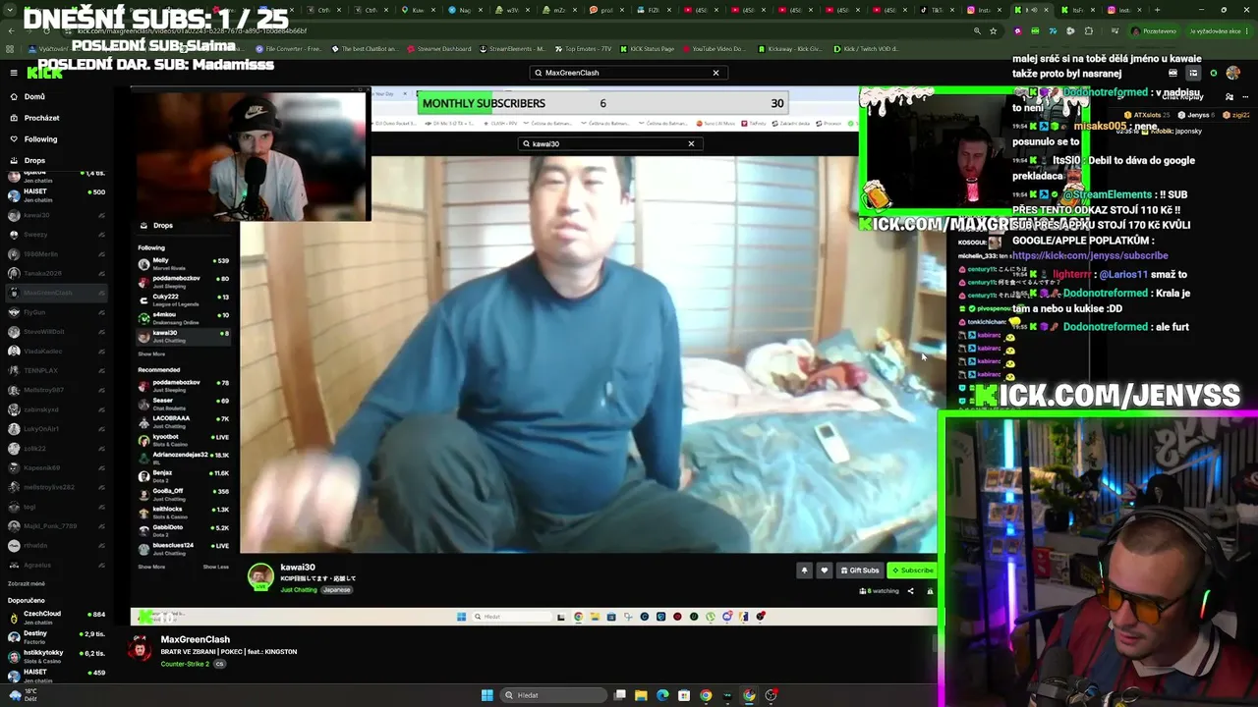This screenshot has width=1258, height=707.
Task: Focus the kawai30 search field
Action: click(609, 143)
